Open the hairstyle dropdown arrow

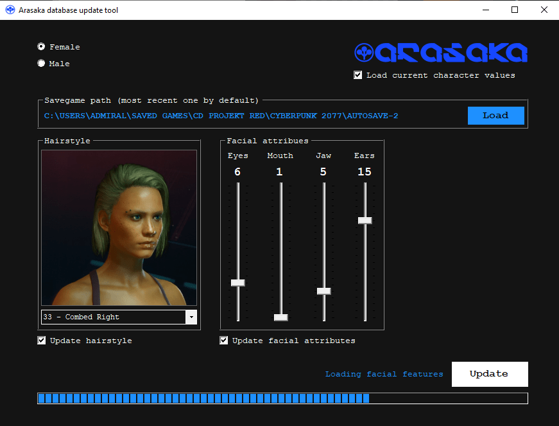pos(191,317)
